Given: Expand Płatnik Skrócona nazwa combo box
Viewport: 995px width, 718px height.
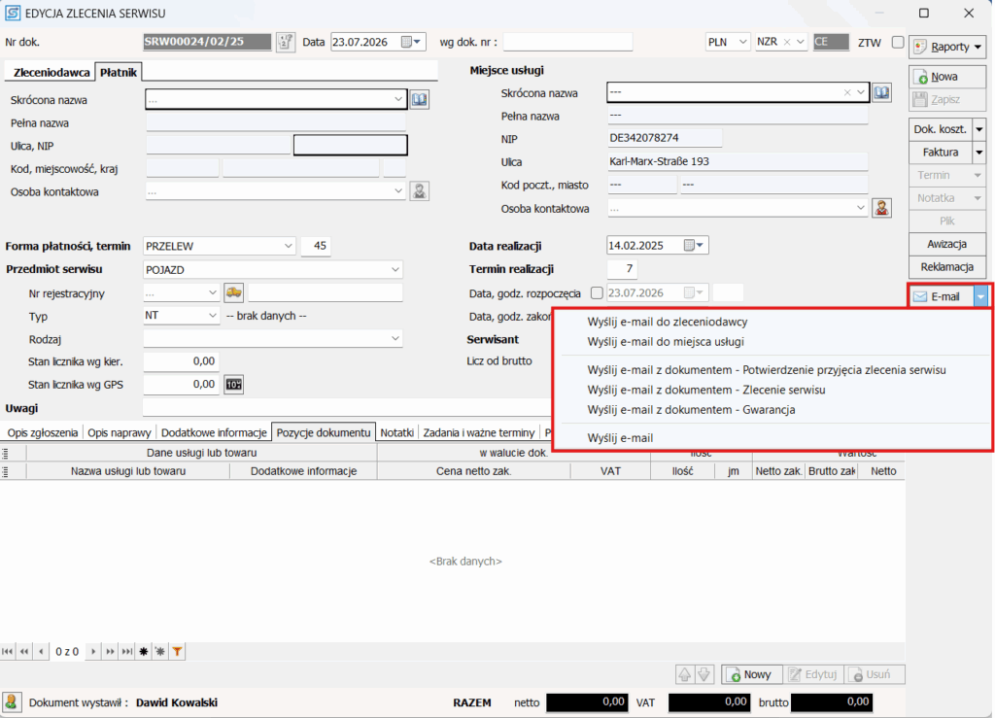Looking at the screenshot, I should click(x=397, y=99).
